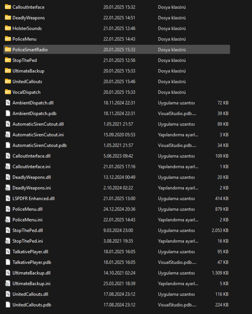Select the UnitedCallouts folder name

pyautogui.click(x=27, y=81)
